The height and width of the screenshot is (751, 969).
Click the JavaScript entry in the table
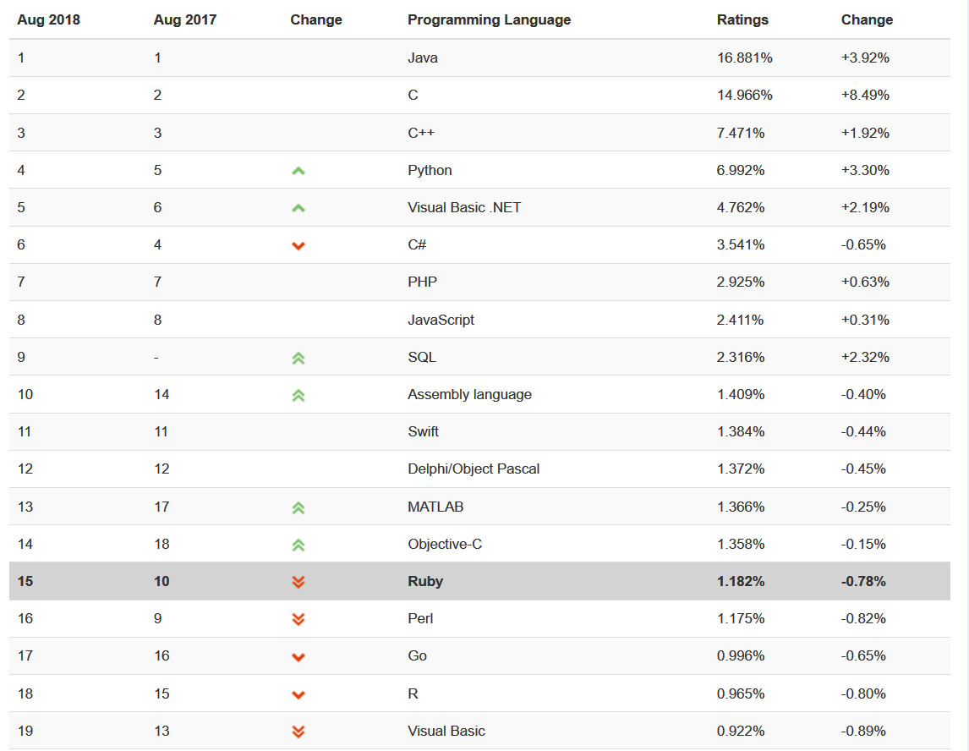[x=441, y=320]
